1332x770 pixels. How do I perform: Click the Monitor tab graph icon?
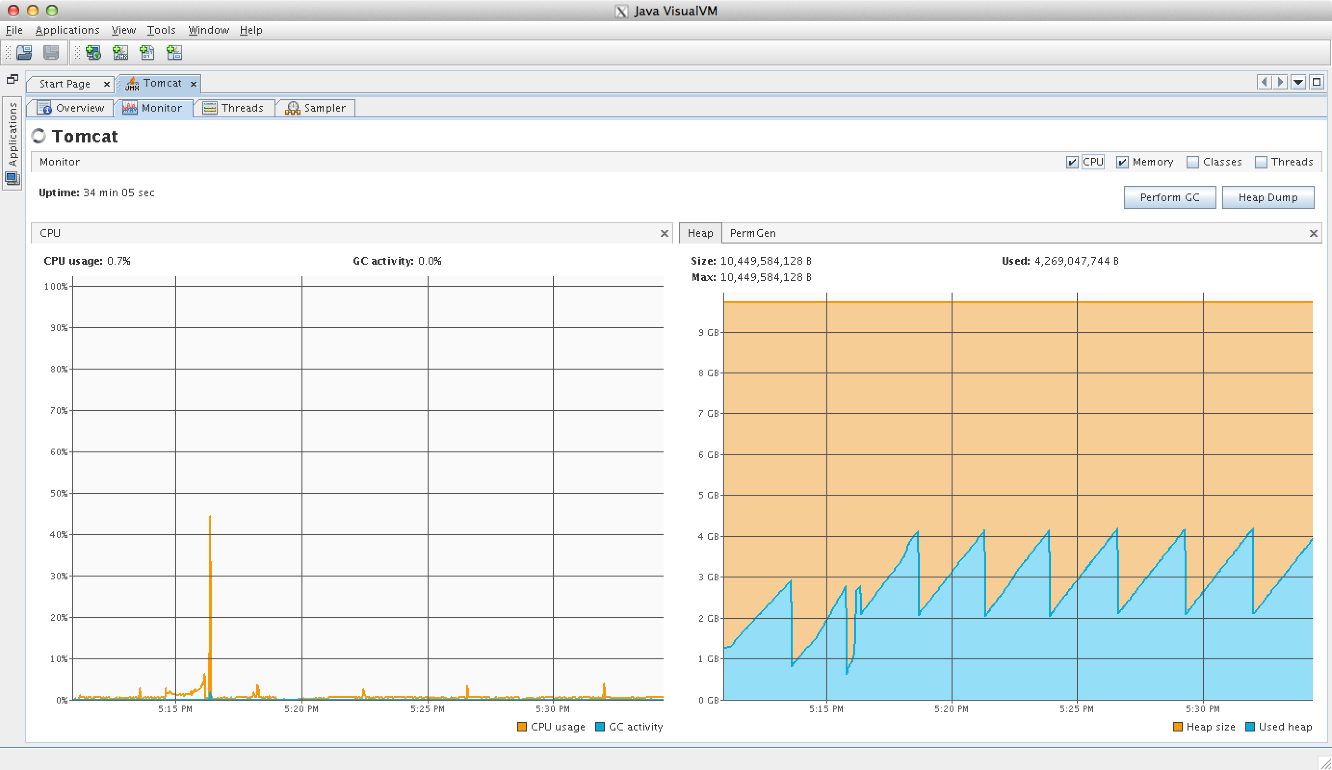(130, 108)
